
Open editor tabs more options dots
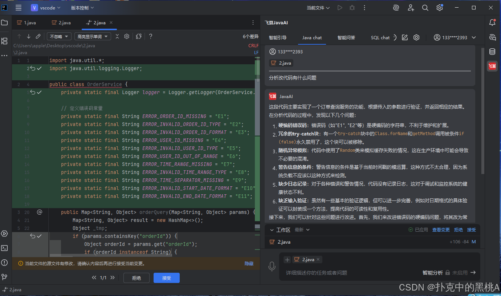(253, 23)
